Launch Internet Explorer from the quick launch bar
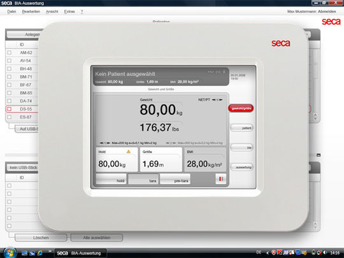The height and width of the screenshot is (258, 344). (40, 253)
